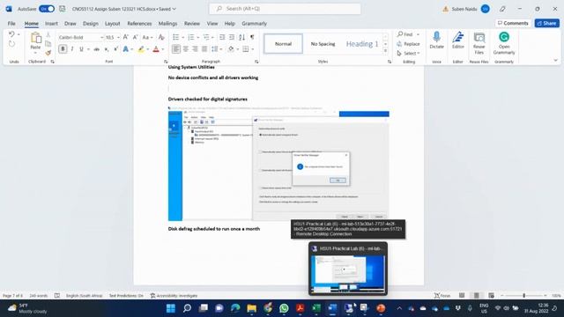Open text highlight color picker
The height and width of the screenshot is (317, 564).
pyautogui.click(x=148, y=49)
